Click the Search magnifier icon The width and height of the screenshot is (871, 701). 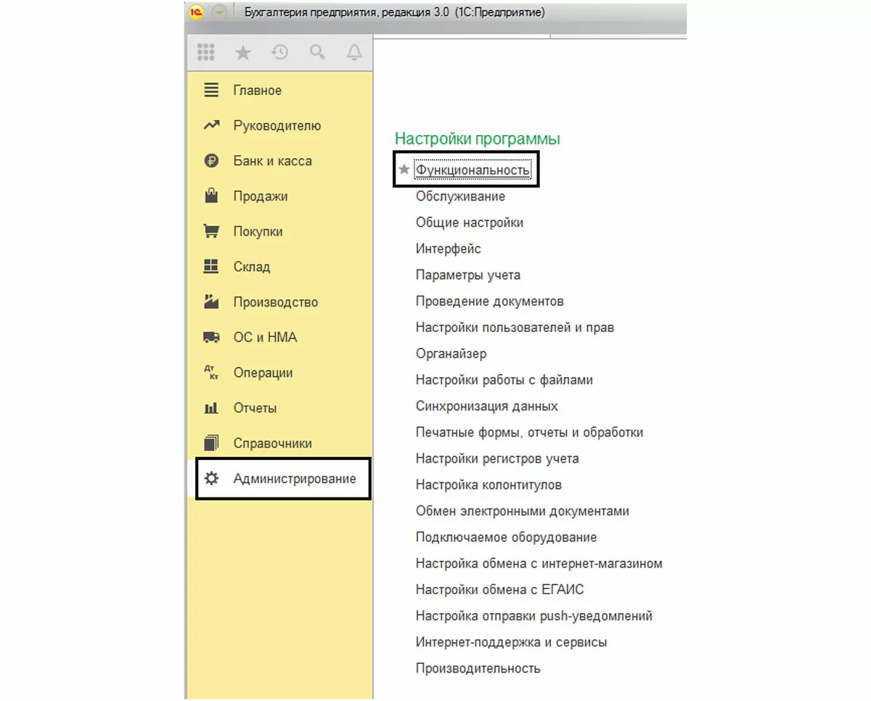coord(317,52)
